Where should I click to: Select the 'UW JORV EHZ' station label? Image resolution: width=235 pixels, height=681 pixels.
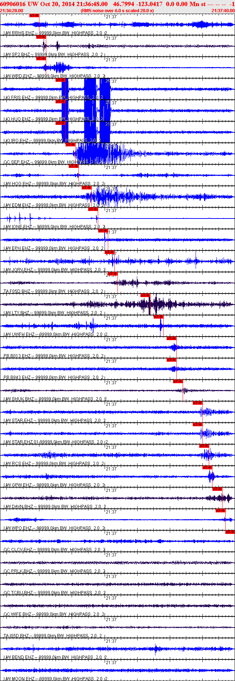tap(18, 270)
